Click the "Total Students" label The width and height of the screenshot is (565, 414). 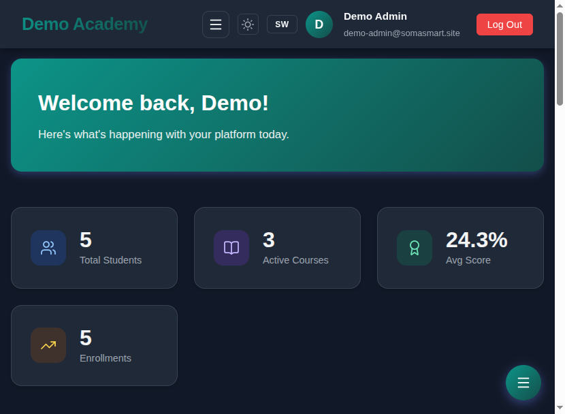click(111, 260)
